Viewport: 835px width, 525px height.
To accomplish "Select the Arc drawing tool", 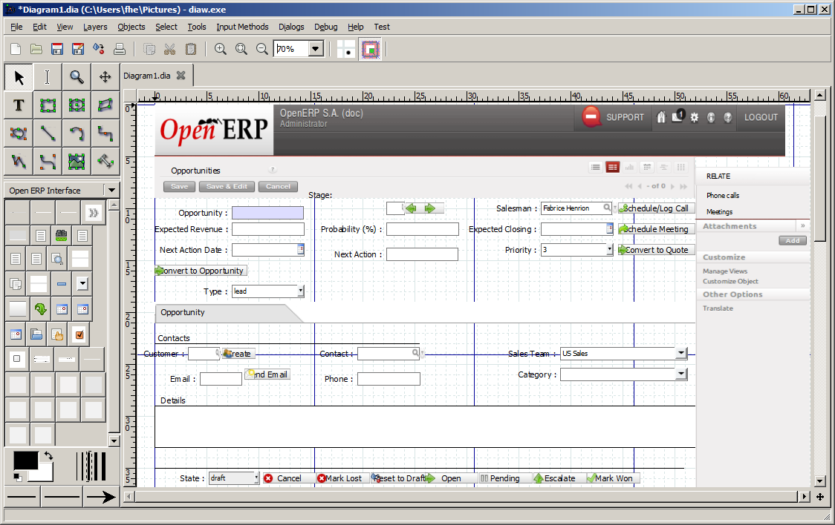I will click(x=77, y=134).
